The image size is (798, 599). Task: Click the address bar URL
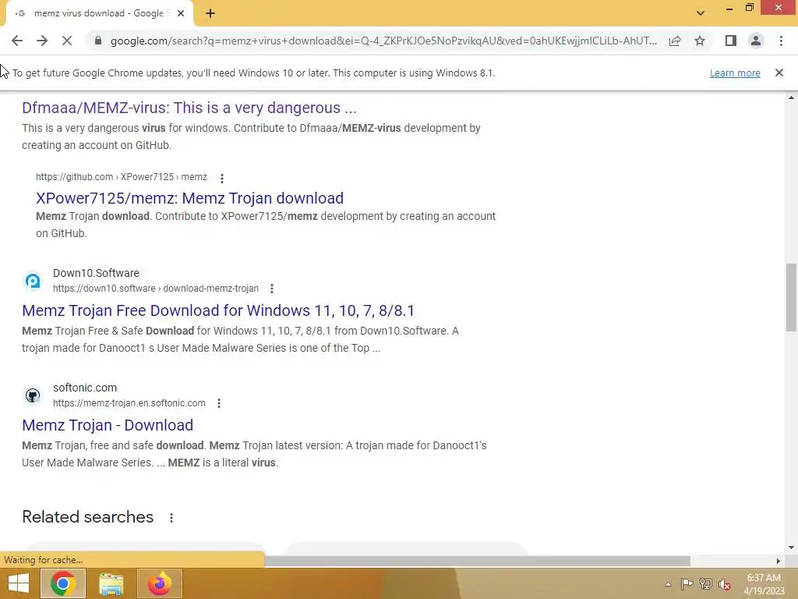point(383,41)
